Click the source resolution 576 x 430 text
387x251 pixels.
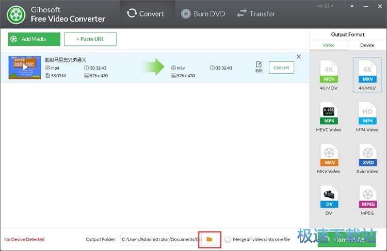click(x=99, y=76)
